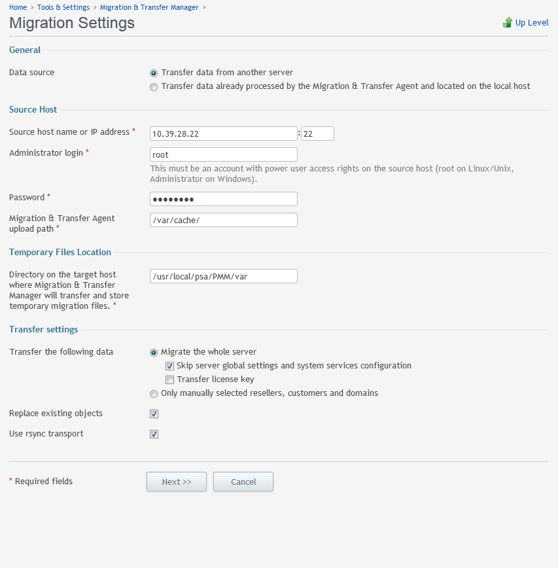Choose Migrate the whole server option
558x568 pixels.
[154, 353]
